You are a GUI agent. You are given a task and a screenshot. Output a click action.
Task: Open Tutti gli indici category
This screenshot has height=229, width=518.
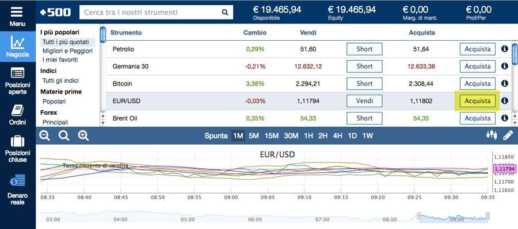(60, 81)
